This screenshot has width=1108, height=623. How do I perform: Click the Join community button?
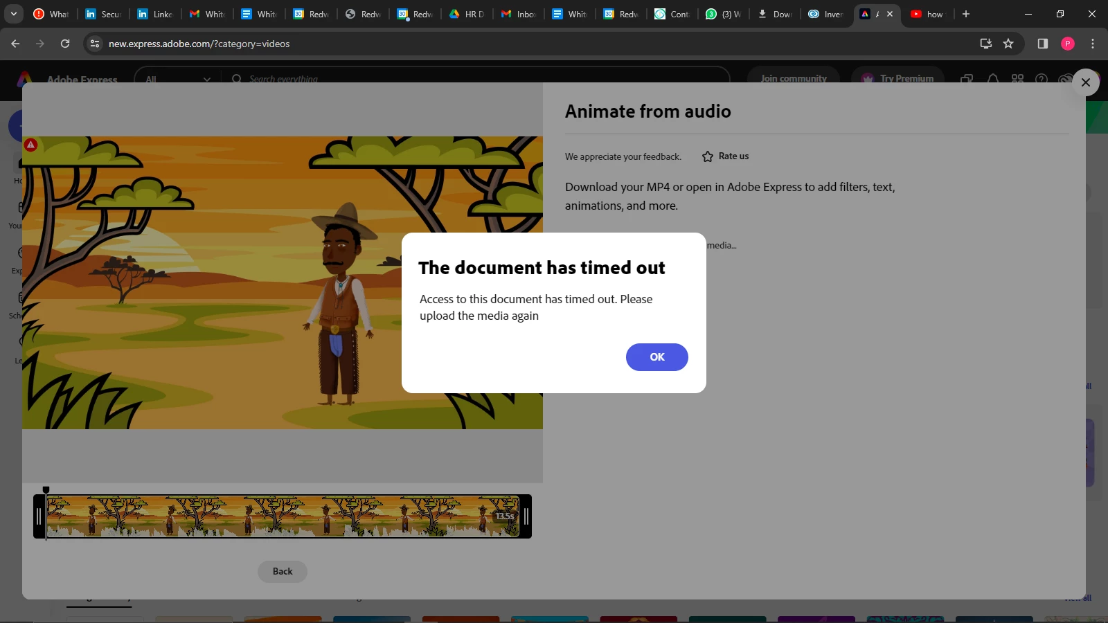(x=794, y=78)
